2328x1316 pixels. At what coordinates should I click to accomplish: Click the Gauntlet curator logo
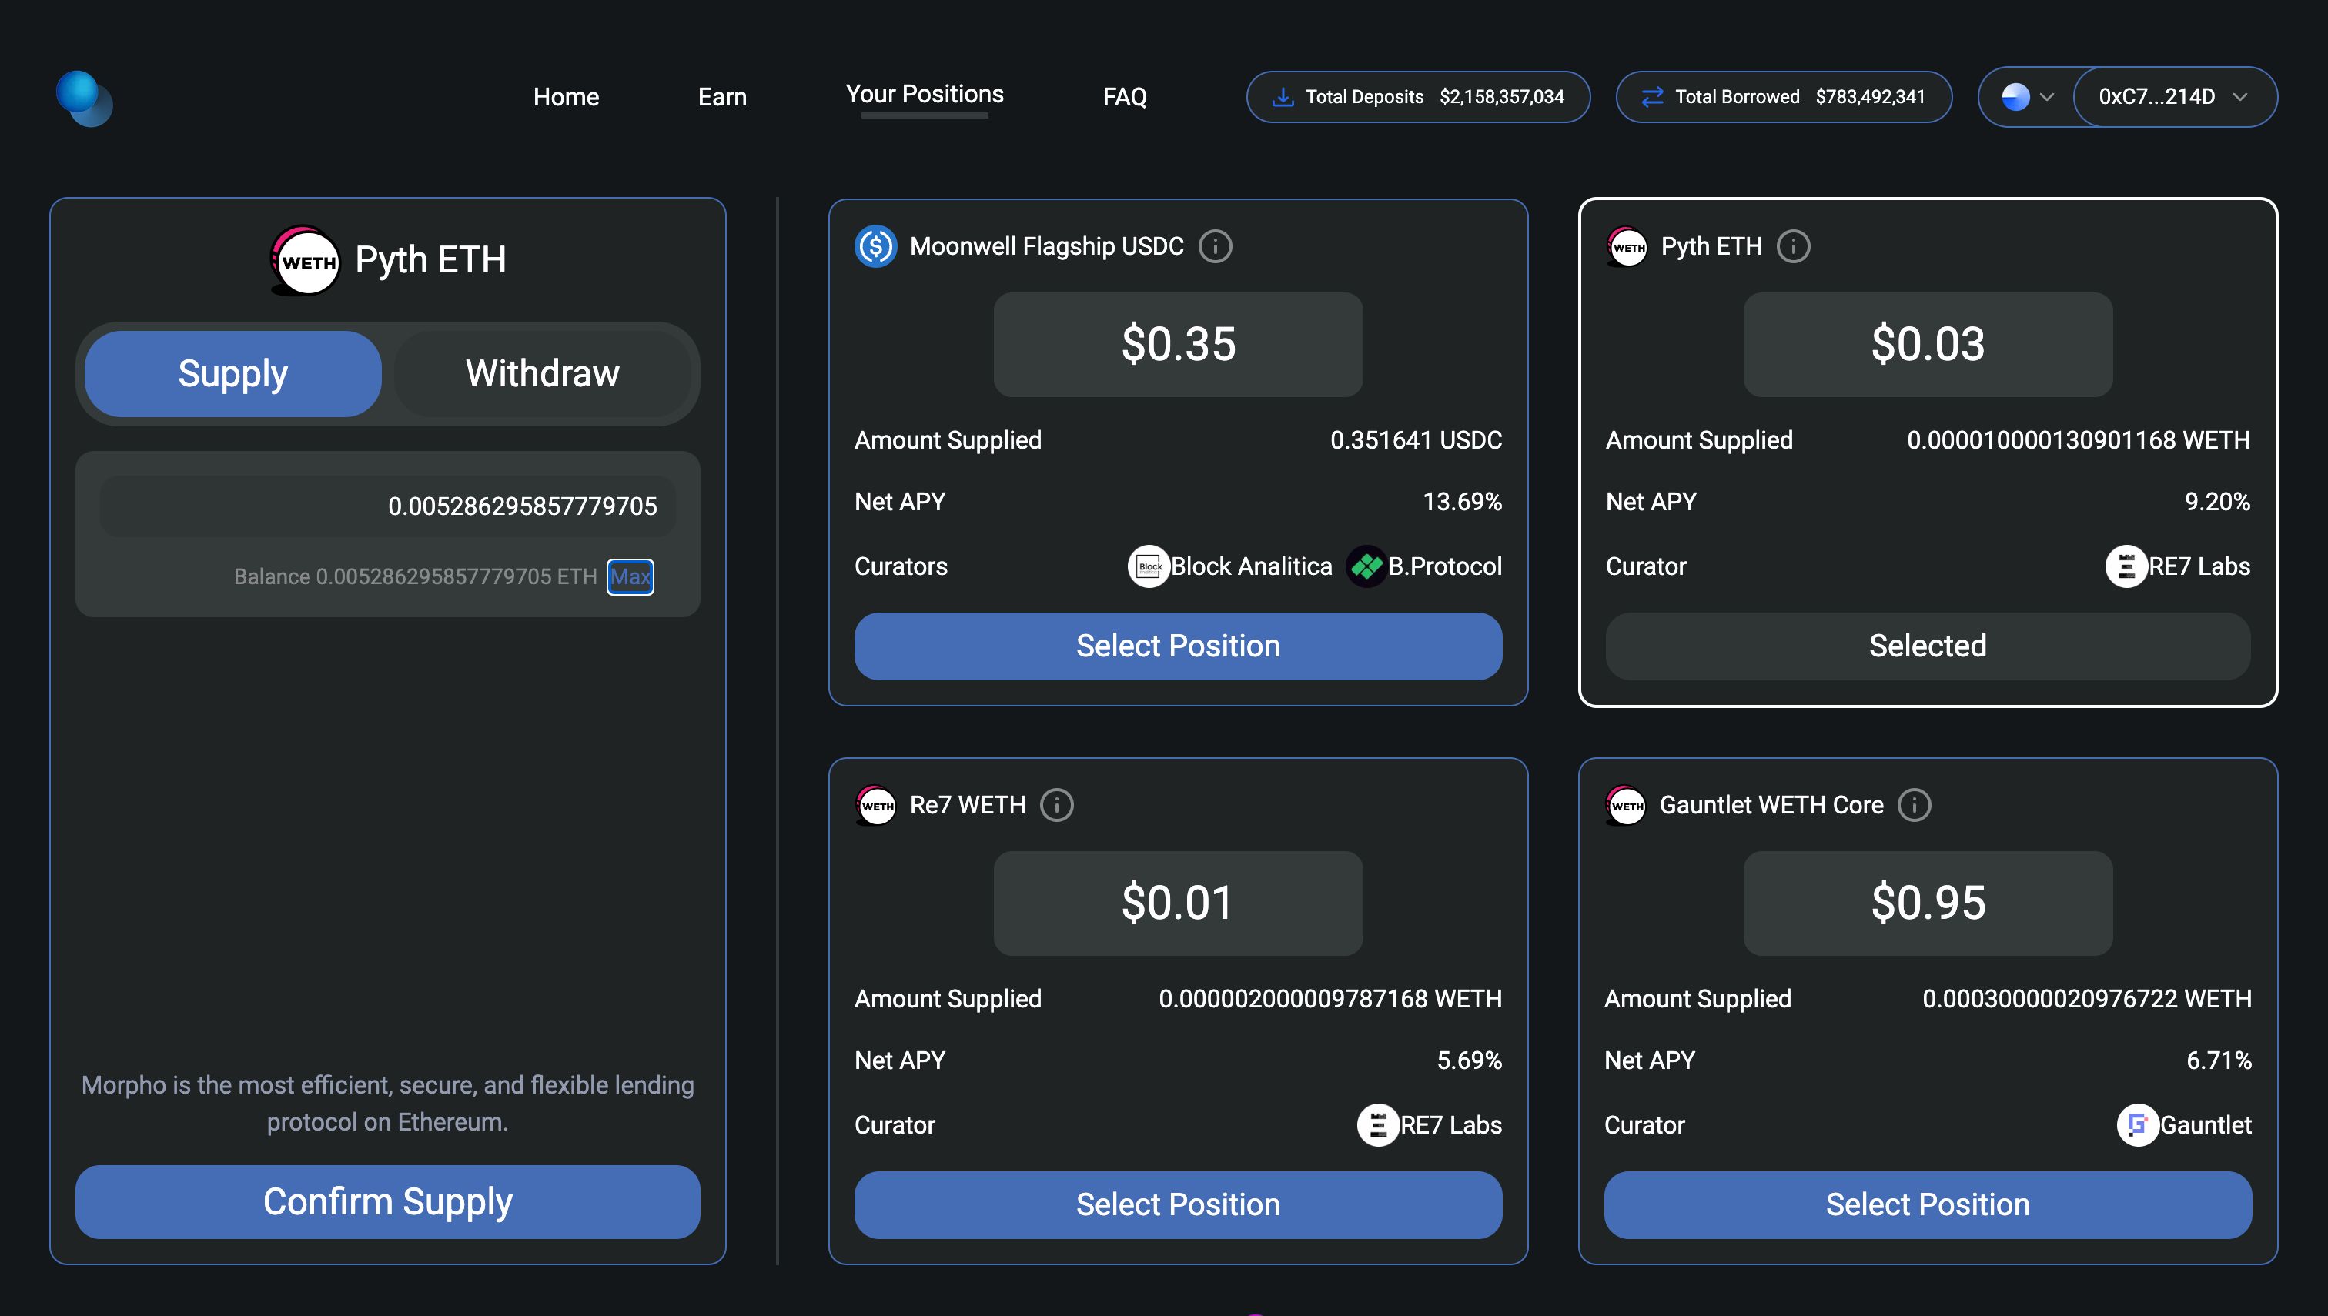coord(2137,1125)
